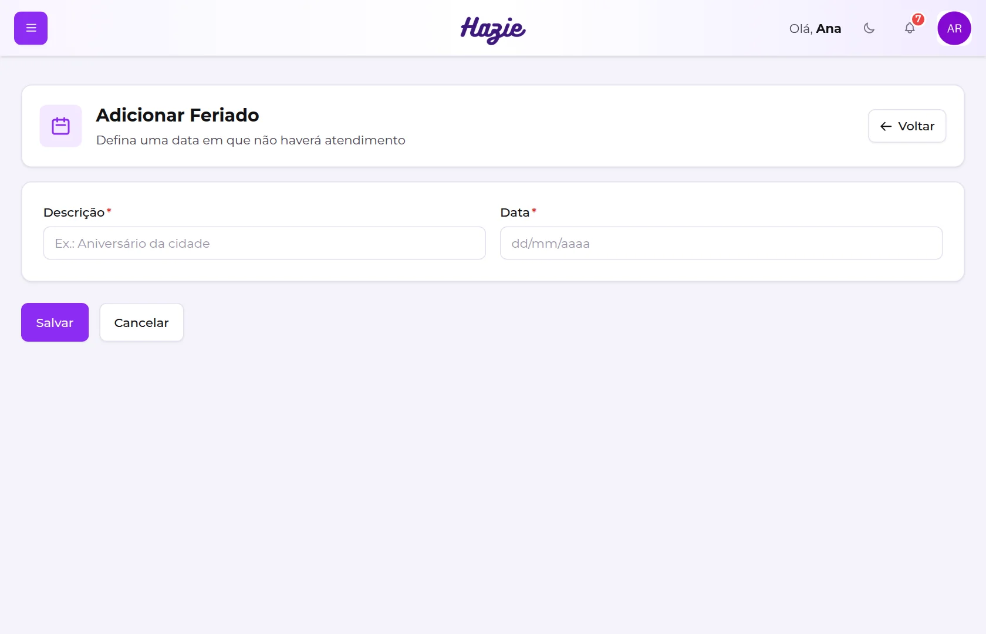
Task: Toggle dark mode moon icon
Action: tap(869, 28)
